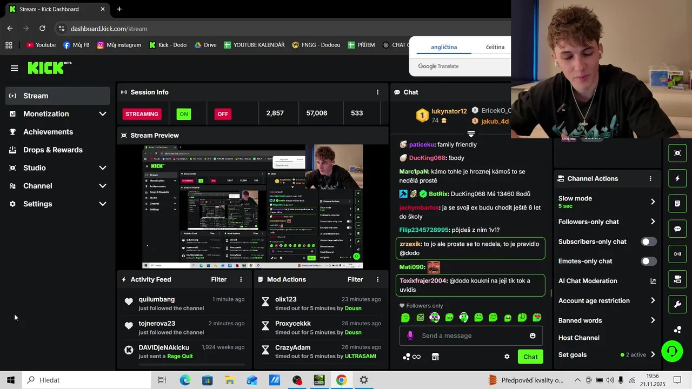Insert the heart-eyes green emote
692x389 pixels.
pyautogui.click(x=537, y=318)
